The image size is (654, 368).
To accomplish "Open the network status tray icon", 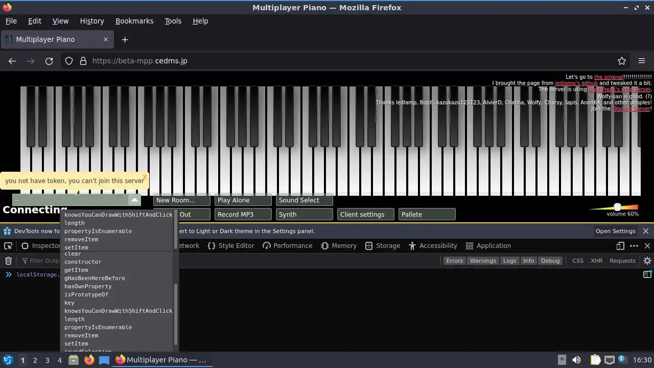I will [609, 360].
